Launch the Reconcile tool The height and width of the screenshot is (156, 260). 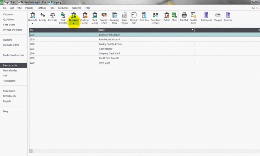[x=53, y=17]
